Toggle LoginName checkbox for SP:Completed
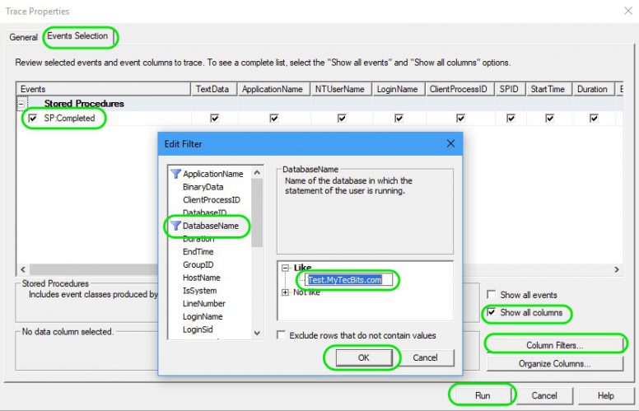 399,119
